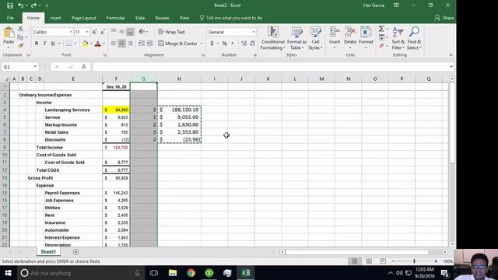Increase the font size

pos(94,32)
